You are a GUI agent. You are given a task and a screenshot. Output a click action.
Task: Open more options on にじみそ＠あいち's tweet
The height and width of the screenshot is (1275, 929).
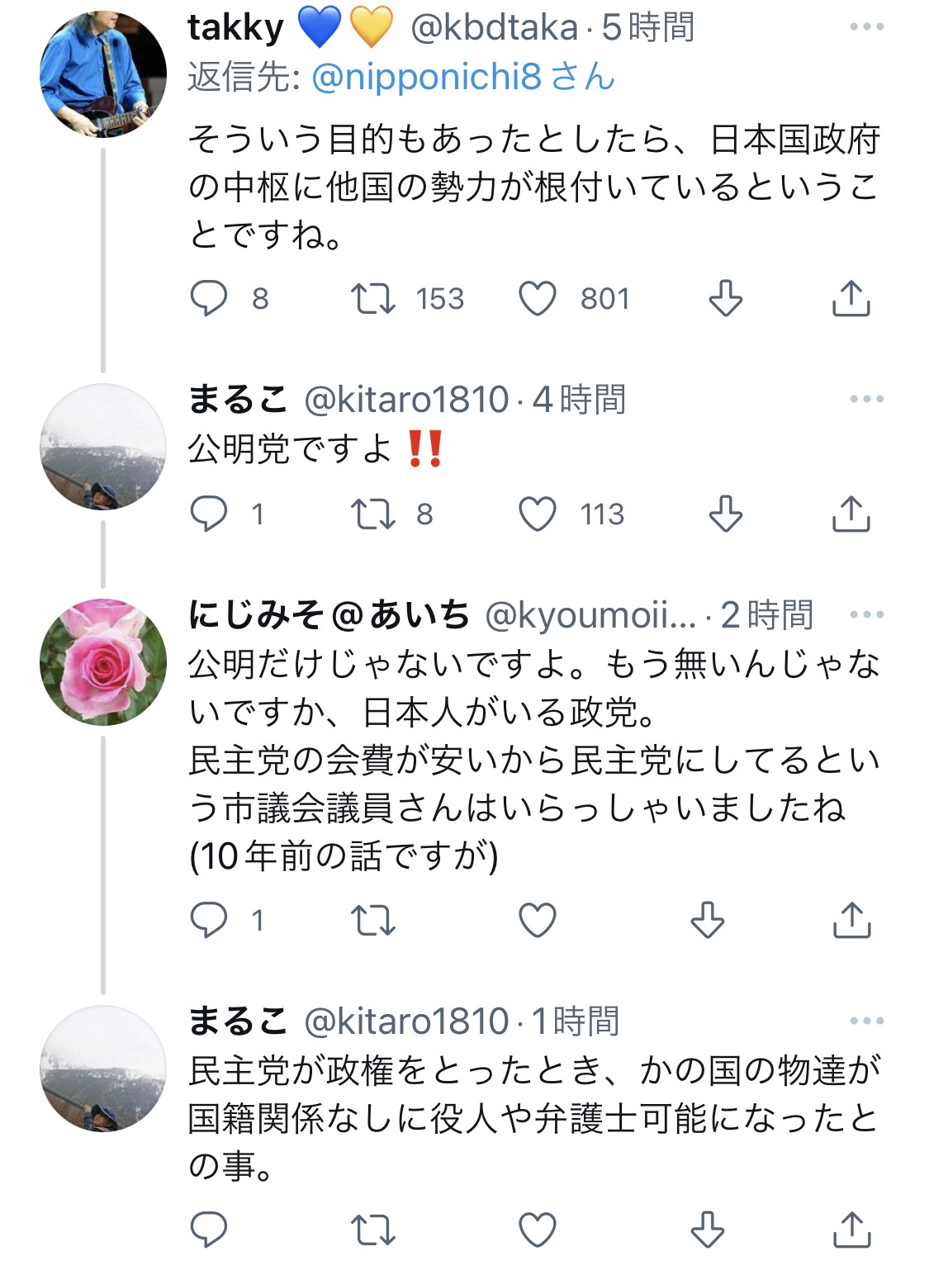(866, 615)
